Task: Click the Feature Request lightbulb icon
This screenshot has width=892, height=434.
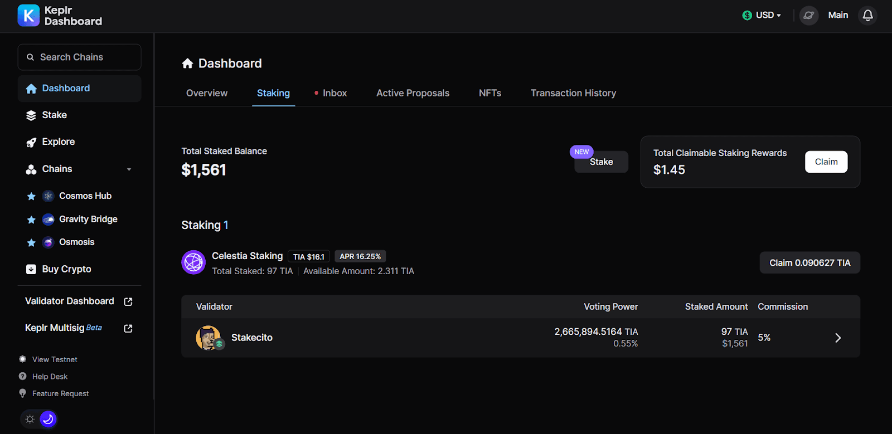Action: tap(22, 393)
